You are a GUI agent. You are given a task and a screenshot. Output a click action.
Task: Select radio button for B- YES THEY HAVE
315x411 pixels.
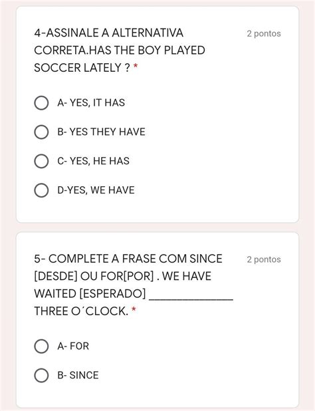[x=41, y=132]
